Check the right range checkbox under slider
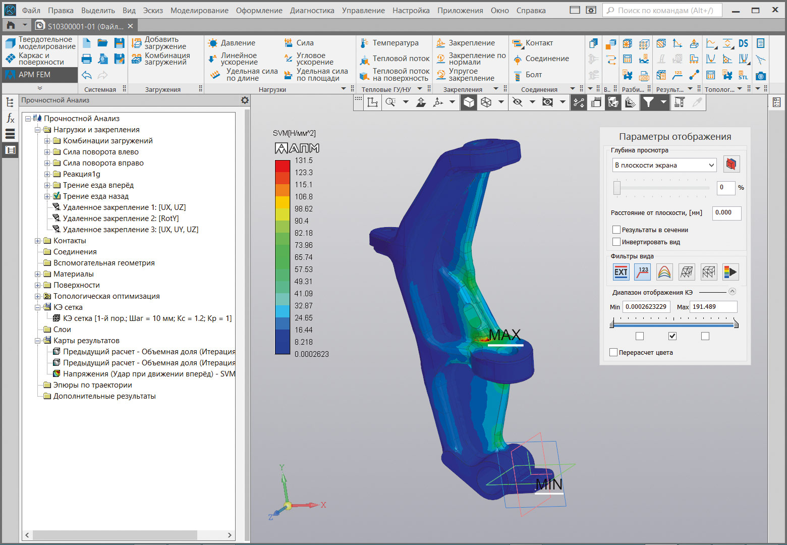Screen dimensions: 787x545 point(705,336)
